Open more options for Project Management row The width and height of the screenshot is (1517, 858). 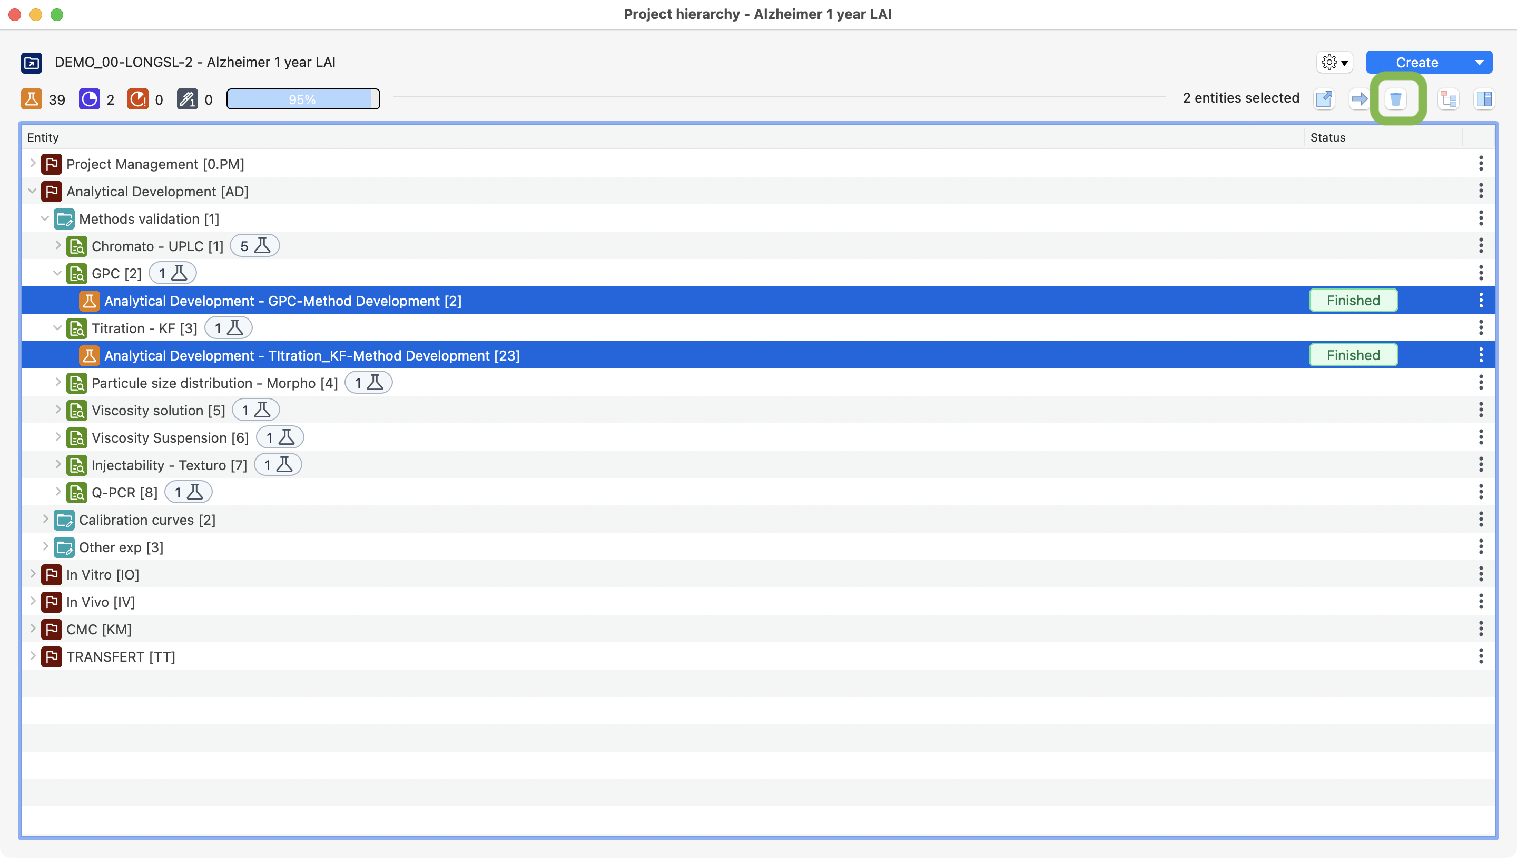1481,163
